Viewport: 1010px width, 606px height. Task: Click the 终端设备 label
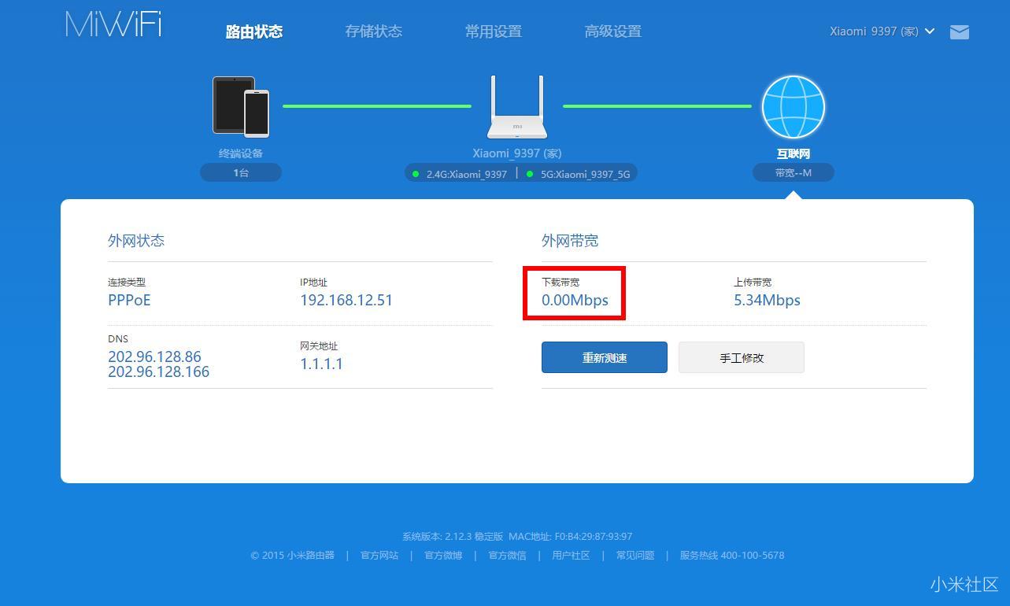click(241, 153)
